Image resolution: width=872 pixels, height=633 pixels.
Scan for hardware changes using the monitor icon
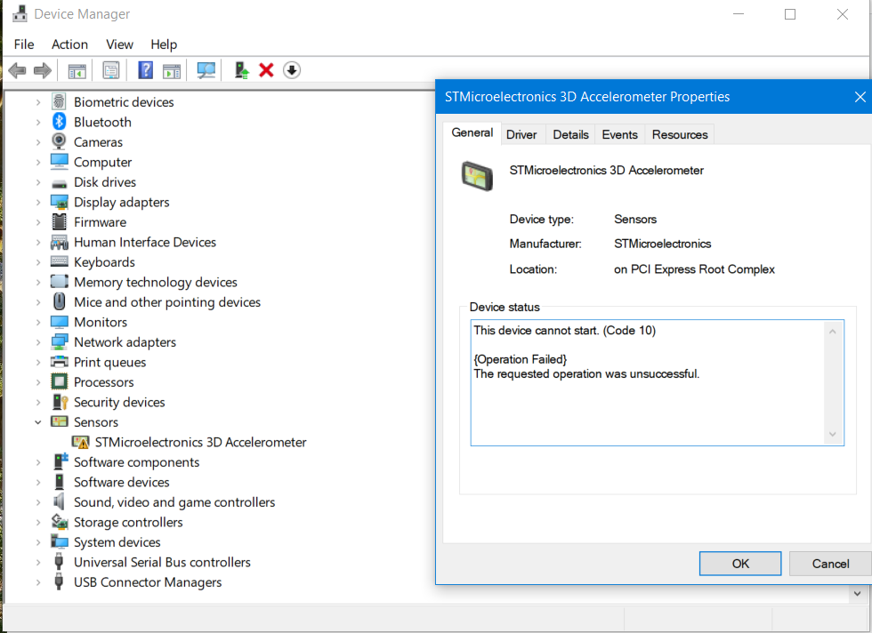tap(206, 70)
